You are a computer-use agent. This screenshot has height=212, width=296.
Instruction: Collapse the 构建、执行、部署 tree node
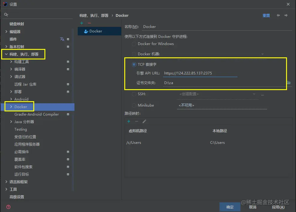click(6, 54)
